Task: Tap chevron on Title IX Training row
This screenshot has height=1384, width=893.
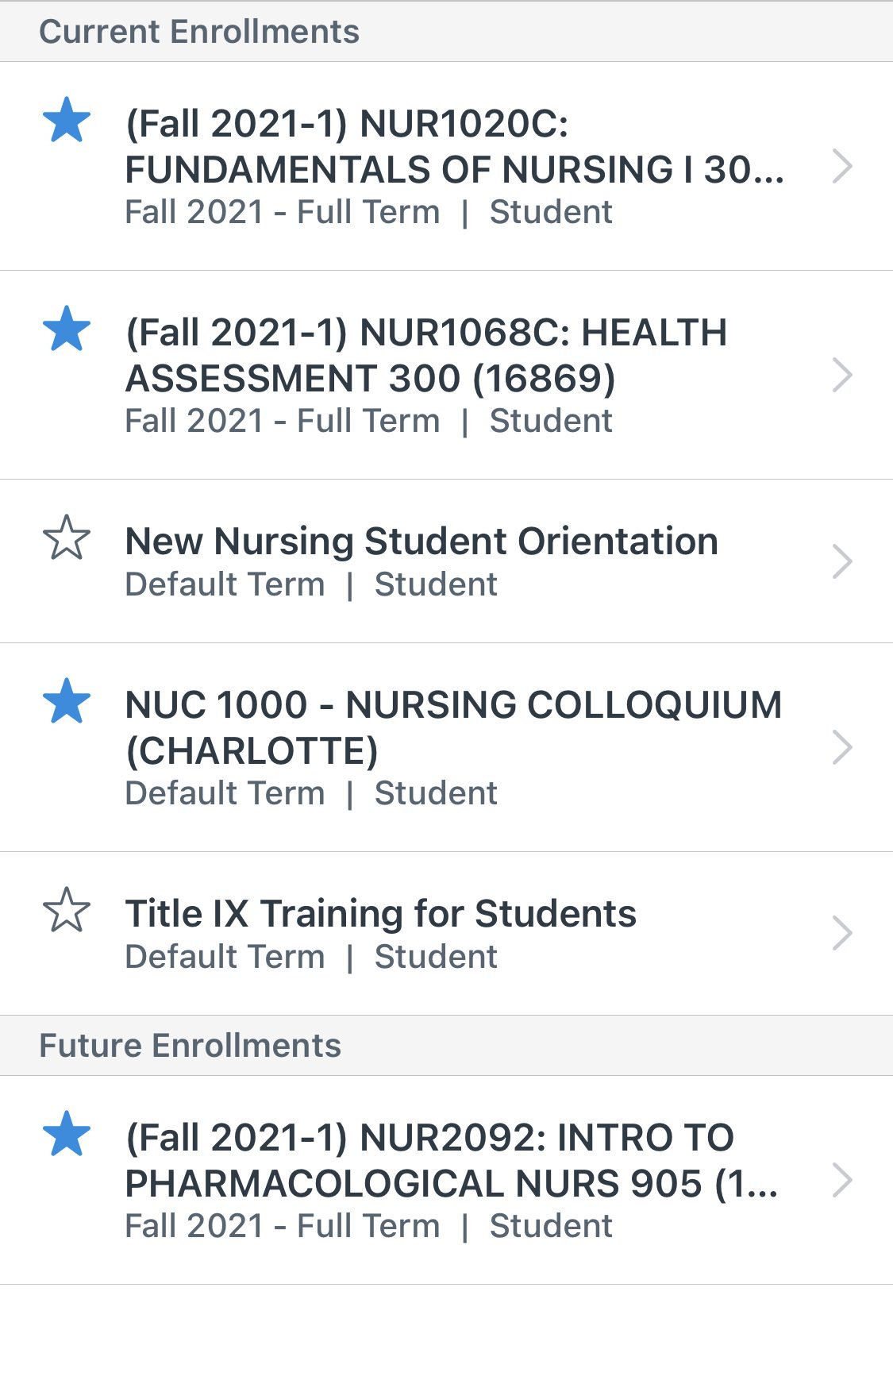Action: (842, 934)
